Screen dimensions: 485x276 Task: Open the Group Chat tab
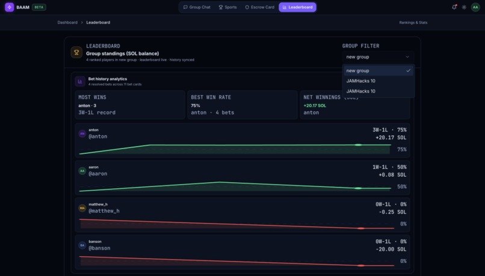click(197, 7)
